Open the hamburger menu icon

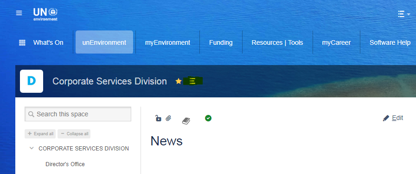[x=19, y=13]
